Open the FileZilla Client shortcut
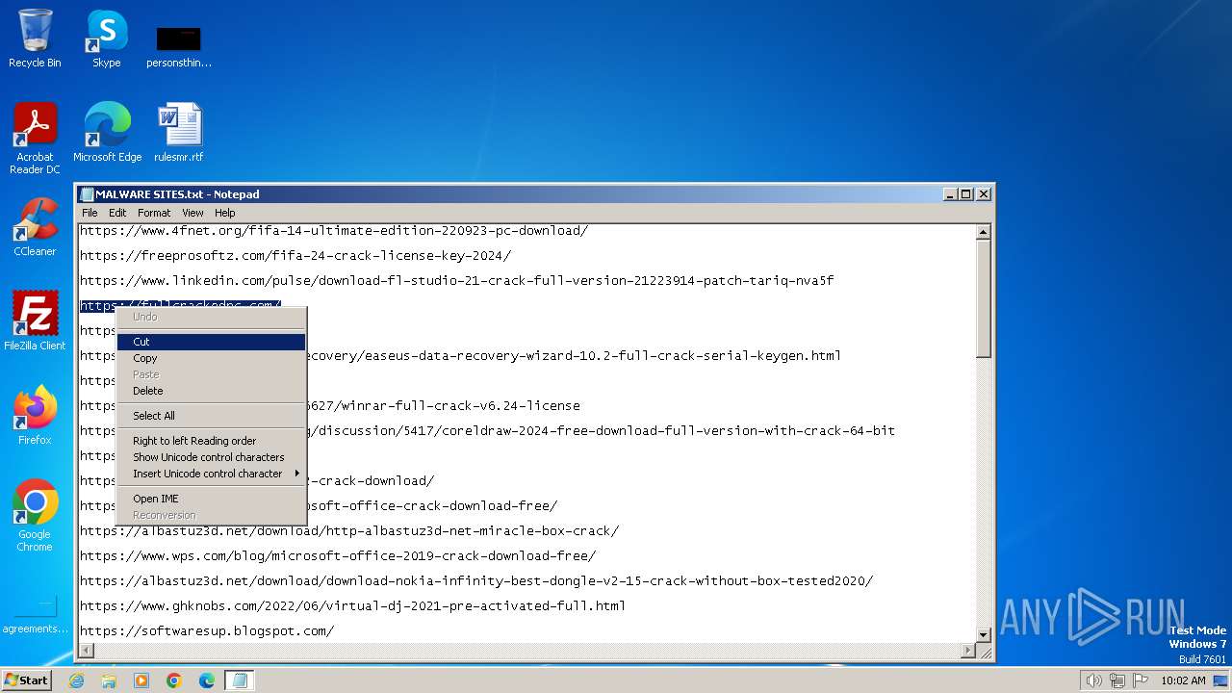This screenshot has height=693, width=1232. tap(35, 321)
